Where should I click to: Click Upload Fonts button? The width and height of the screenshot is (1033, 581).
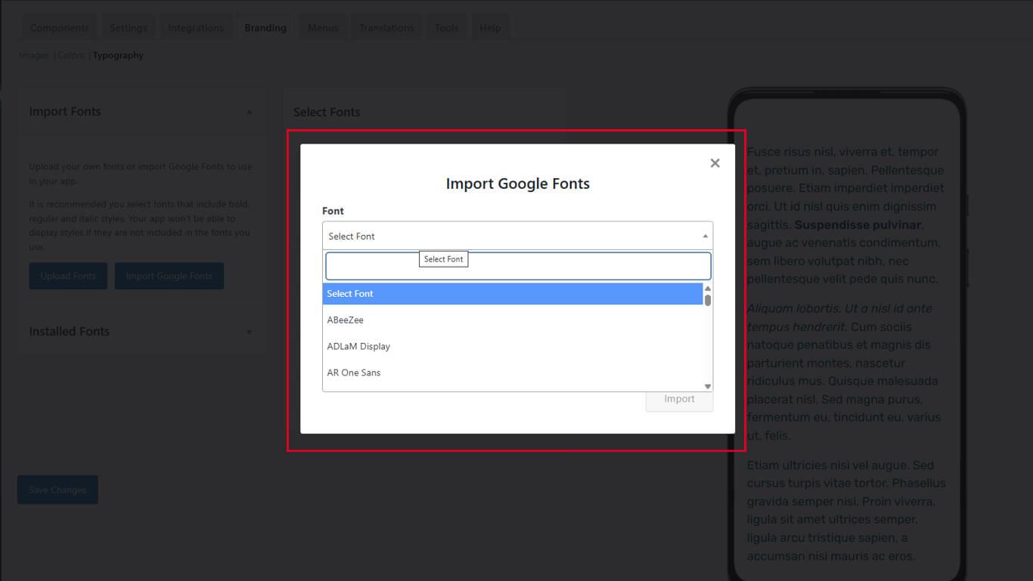point(68,276)
